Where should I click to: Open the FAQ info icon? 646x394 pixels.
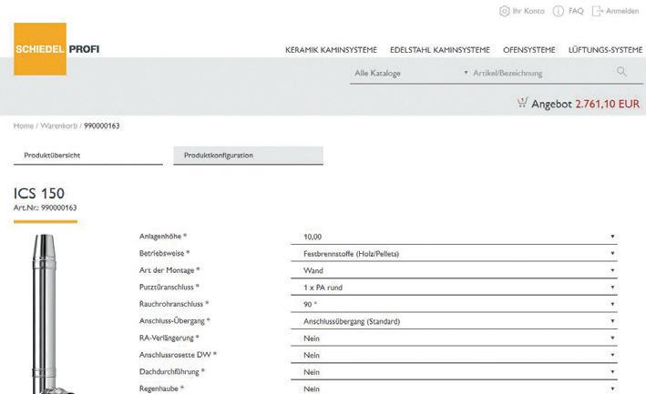(x=558, y=11)
